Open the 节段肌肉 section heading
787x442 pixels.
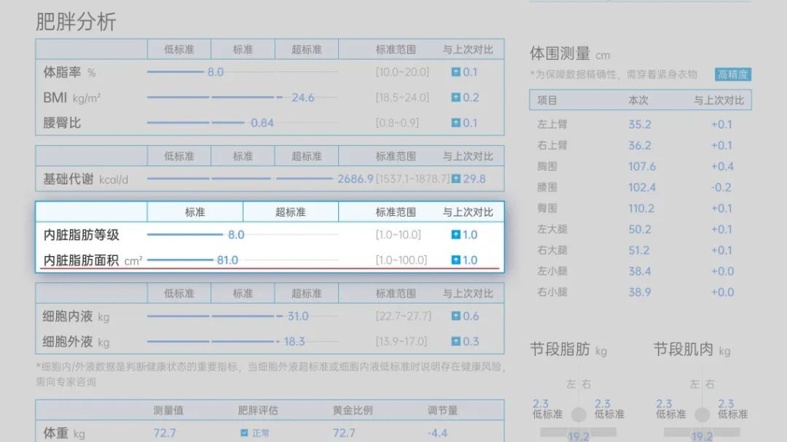click(x=683, y=350)
